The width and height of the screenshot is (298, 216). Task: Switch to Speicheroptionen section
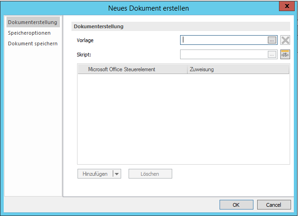coord(29,33)
